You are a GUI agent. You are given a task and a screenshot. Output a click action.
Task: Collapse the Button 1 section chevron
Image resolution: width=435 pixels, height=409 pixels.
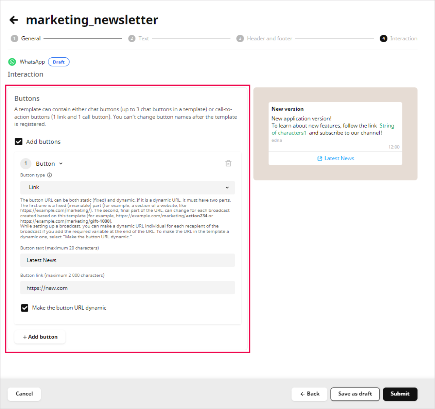pyautogui.click(x=61, y=164)
